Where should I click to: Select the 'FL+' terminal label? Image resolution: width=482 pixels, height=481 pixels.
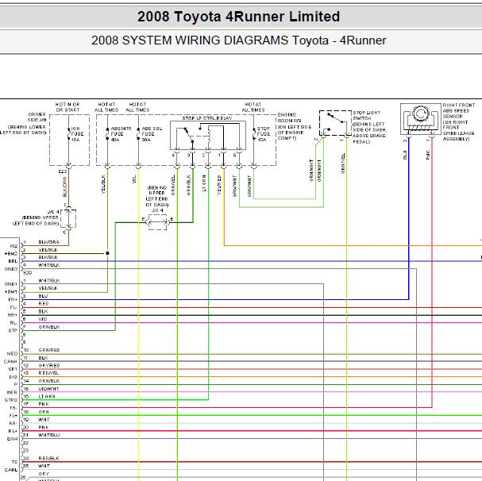(x=13, y=416)
